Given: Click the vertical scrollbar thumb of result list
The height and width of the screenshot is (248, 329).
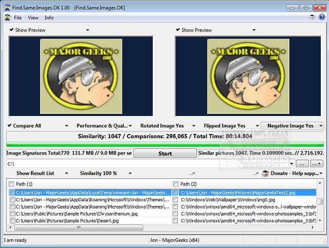Looking at the screenshot, I should 320,202.
